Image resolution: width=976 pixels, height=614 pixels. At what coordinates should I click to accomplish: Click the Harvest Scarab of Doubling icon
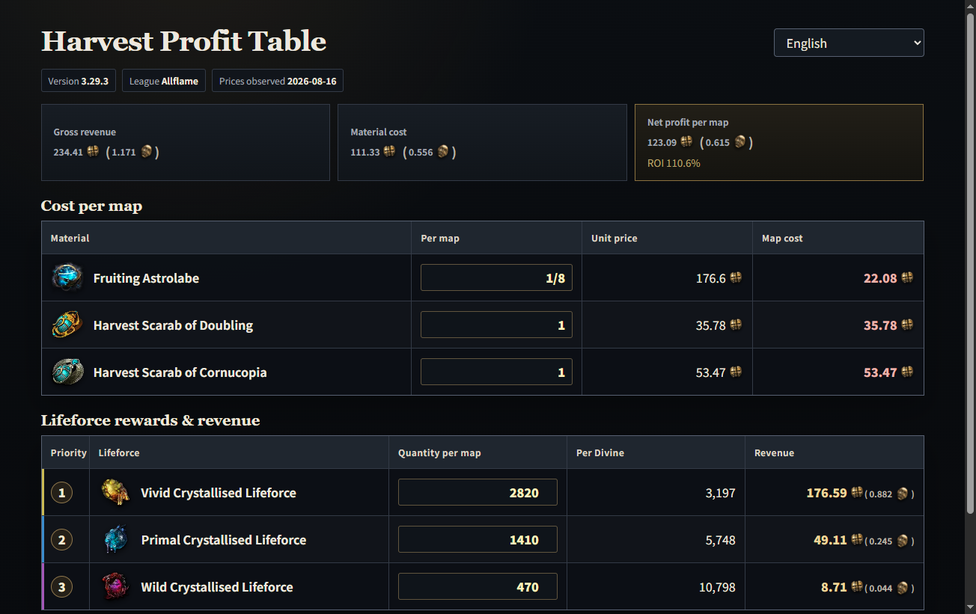(67, 325)
